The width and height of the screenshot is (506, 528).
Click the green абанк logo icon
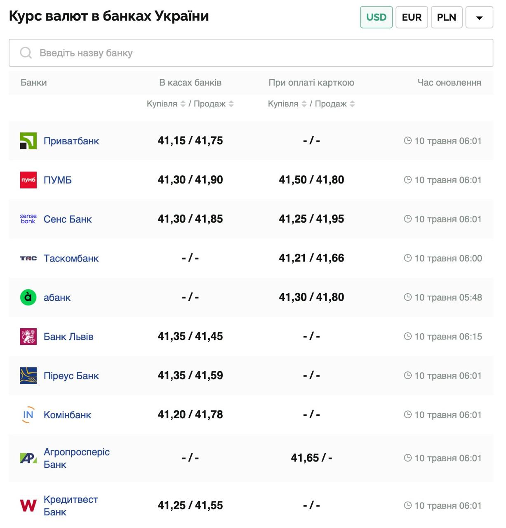28,297
